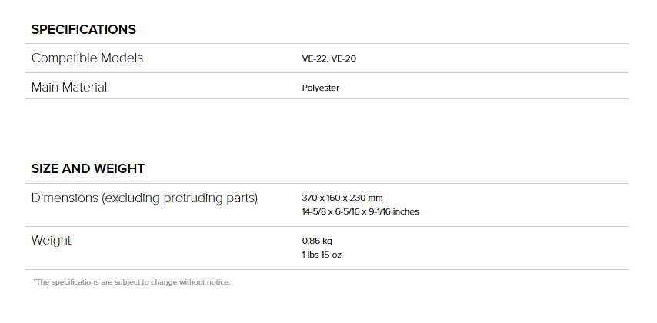This screenshot has width=657, height=323.
Task: Click the Polyester material value
Action: click(321, 88)
